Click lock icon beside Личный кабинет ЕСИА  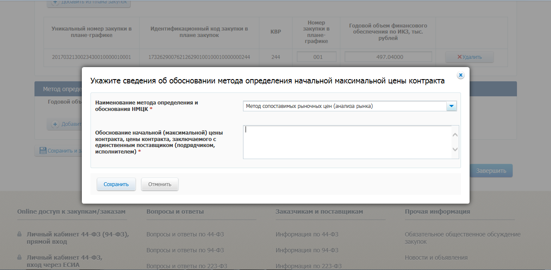click(x=19, y=258)
